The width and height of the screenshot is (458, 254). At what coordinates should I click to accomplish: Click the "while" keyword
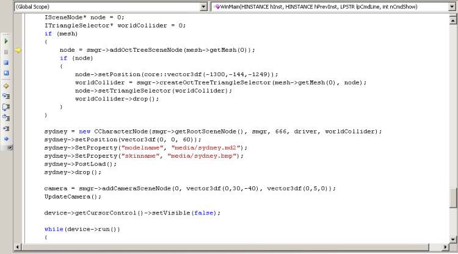click(x=54, y=229)
